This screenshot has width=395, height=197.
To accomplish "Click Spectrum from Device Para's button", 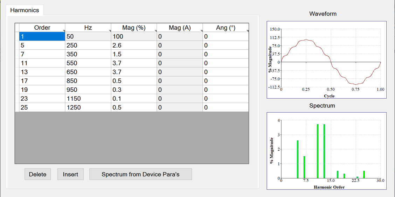I will pyautogui.click(x=140, y=174).
